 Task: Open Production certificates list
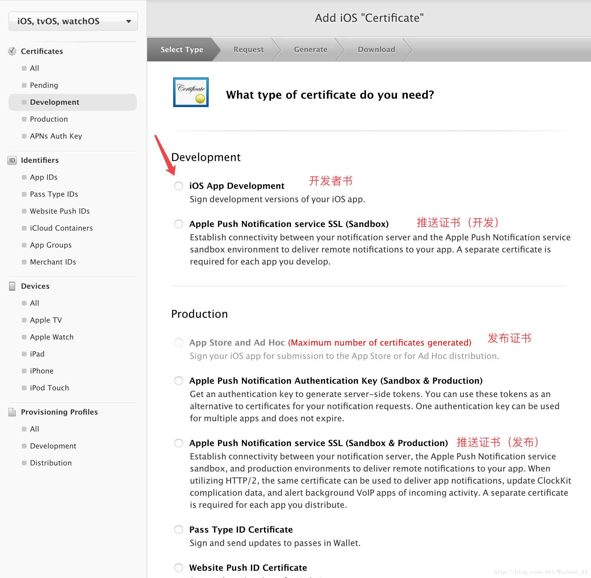tap(48, 119)
